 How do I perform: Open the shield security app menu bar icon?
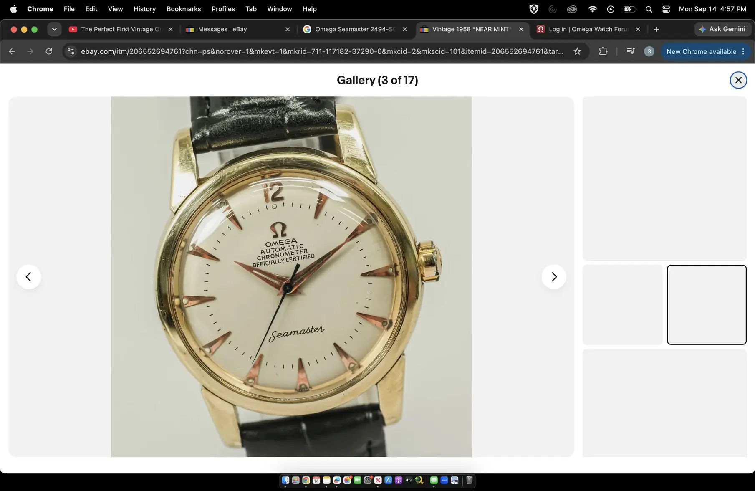533,9
